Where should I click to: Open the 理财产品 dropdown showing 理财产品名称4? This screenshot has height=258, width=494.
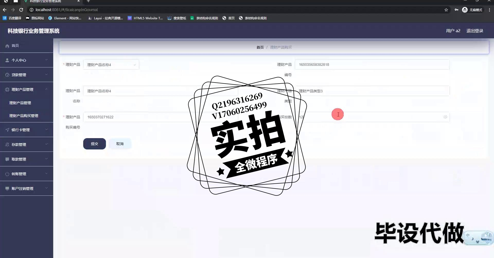(111, 65)
